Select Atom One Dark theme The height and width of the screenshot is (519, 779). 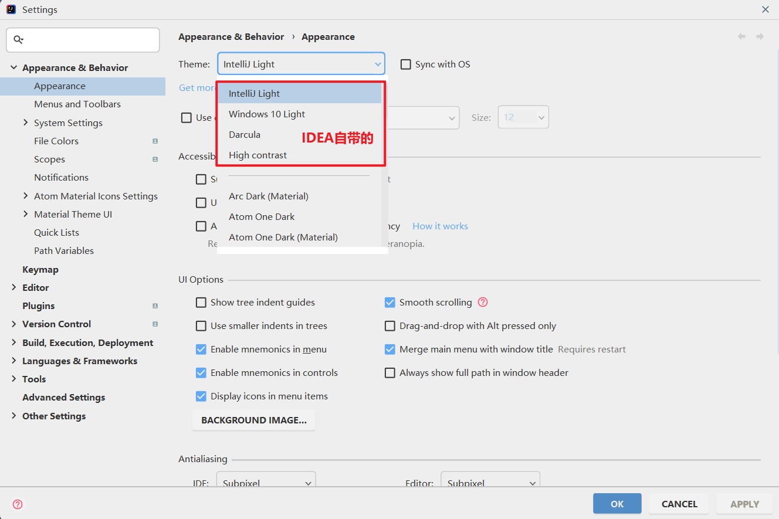click(x=299, y=217)
